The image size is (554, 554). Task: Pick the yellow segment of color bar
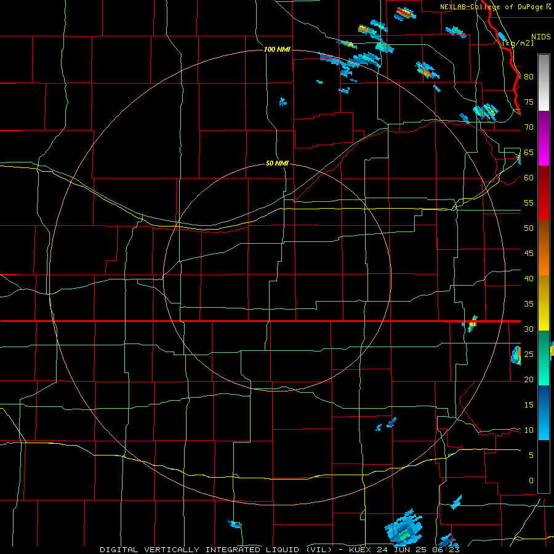coord(544,303)
